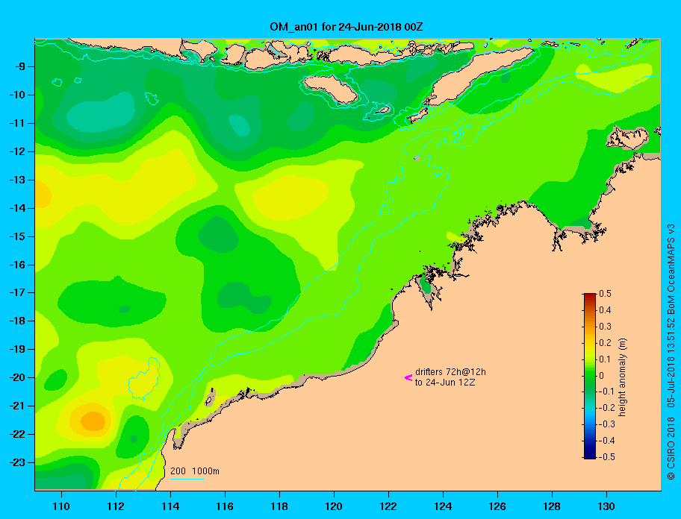Screen dimensions: 681x519
Task: Click the colorbar label negative -0.1
Action: coord(607,391)
